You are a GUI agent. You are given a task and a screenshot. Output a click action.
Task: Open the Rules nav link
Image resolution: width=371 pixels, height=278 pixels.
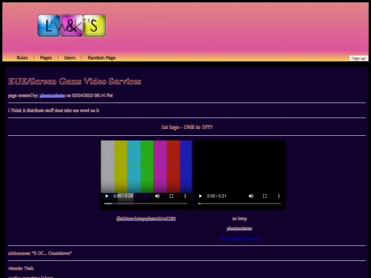coord(22,58)
